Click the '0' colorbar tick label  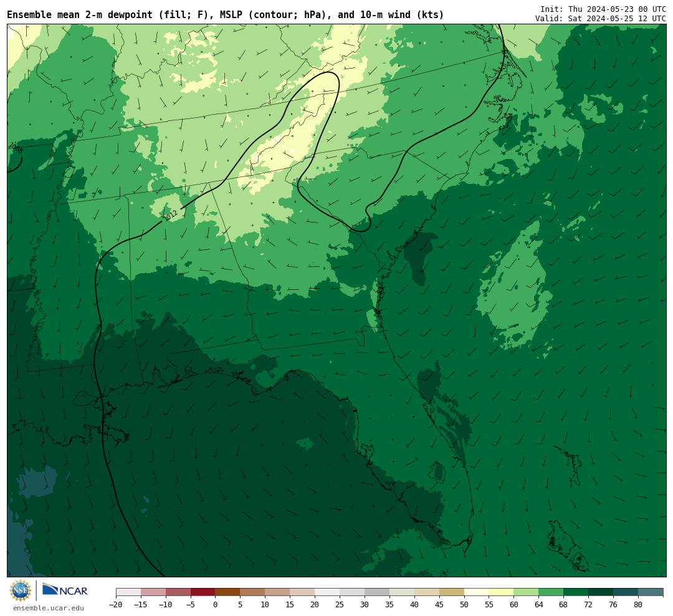216,605
